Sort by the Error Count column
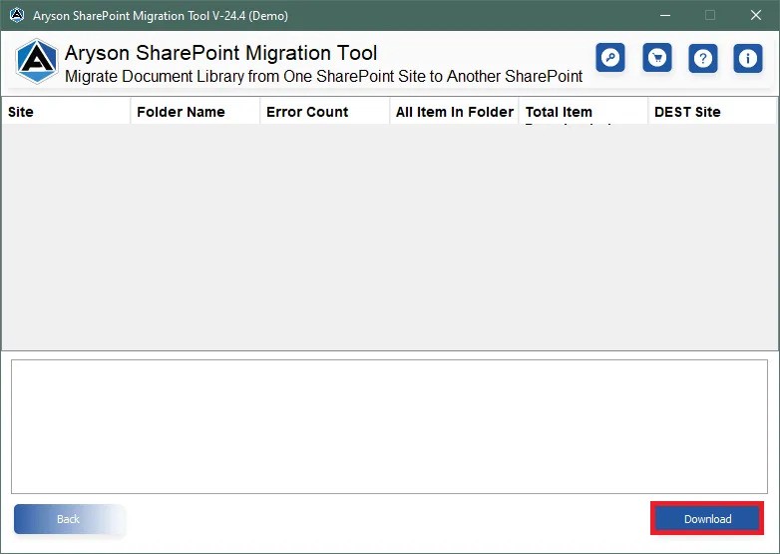The width and height of the screenshot is (780, 554). point(324,112)
